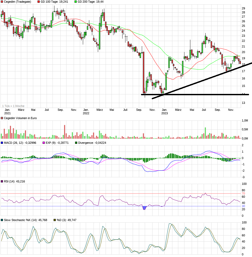Screen dimensions: 252x257
Task: Click the Divergence: -0,04224 label
Action: tap(92, 143)
